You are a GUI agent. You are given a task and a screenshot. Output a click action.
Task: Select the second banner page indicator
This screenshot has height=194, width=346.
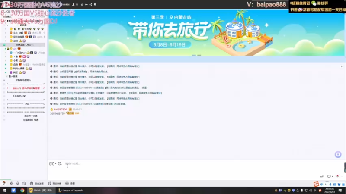tap(199, 55)
